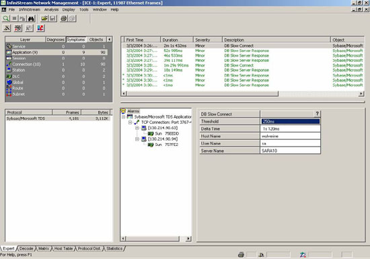The height and width of the screenshot is (259, 370).
Task: Select the Subnet layer row
Action: tap(57, 94)
